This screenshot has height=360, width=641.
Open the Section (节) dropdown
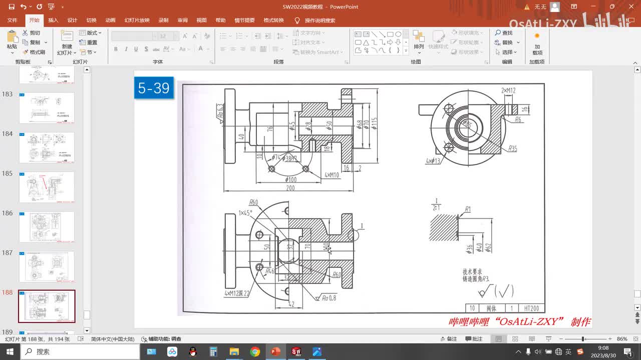88,52
